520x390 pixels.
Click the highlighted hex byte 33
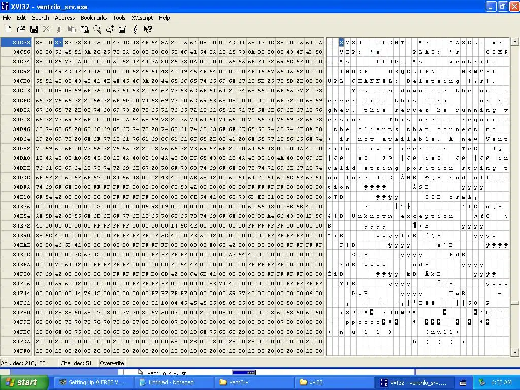click(58, 42)
